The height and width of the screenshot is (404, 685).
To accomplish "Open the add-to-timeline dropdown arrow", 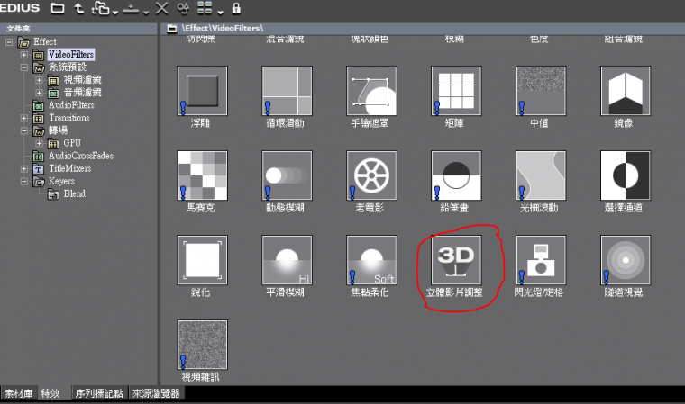I will (146, 13).
